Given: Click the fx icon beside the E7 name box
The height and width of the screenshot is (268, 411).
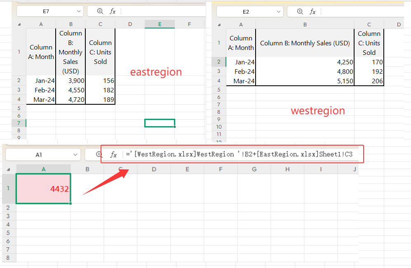Looking at the screenshot, I should tap(113, 12).
